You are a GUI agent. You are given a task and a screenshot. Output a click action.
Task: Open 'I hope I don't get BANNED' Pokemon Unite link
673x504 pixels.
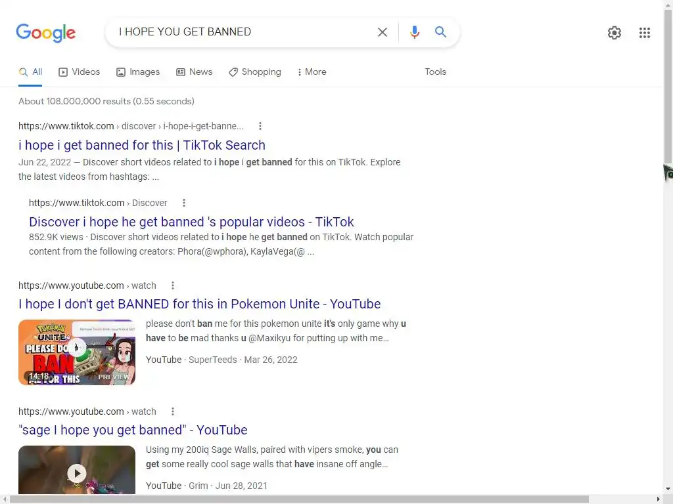(200, 304)
